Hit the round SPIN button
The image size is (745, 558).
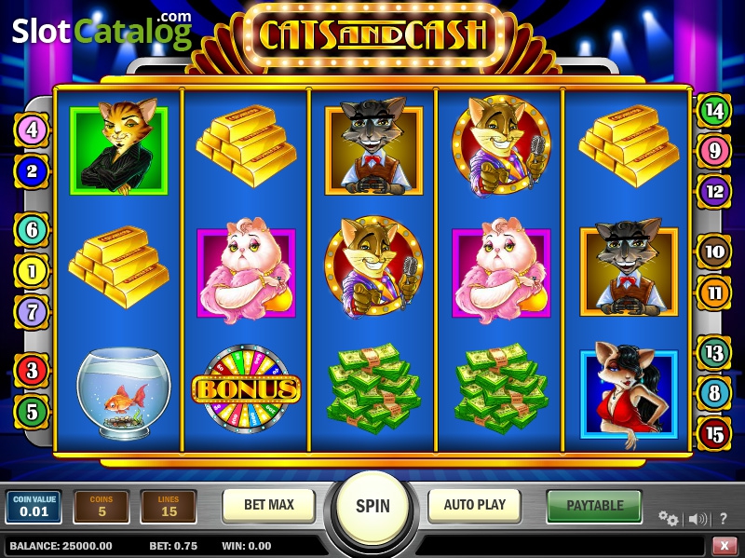click(372, 506)
